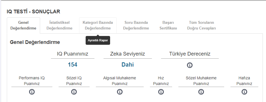The image size is (266, 102).
Task: Click the Türkiye Dereceniz heading label
Action: (190, 54)
